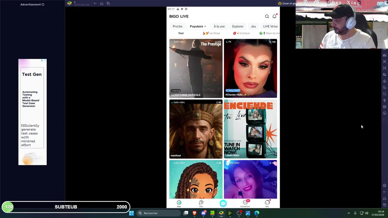The image size is (388, 218).
Task: Click the Windows Rechercher search box
Action: [158, 213]
